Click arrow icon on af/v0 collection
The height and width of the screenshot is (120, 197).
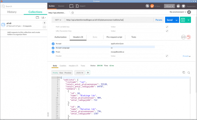click(x=44, y=23)
